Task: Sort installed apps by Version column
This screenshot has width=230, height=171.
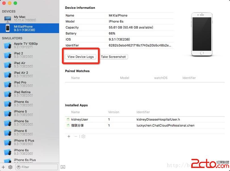Action: [x=114, y=112]
